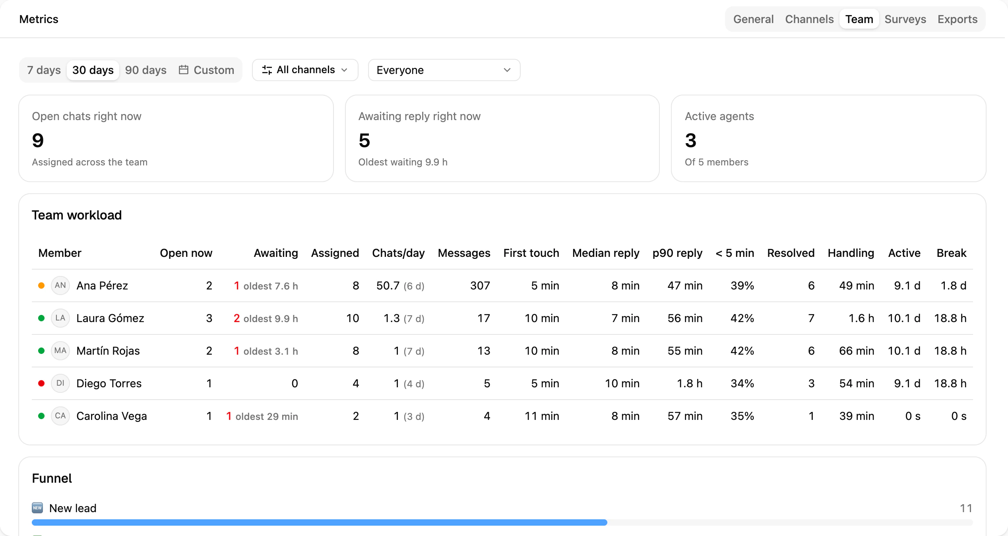Open the Surveys tab
Screen dimensions: 1008x536
(x=905, y=19)
